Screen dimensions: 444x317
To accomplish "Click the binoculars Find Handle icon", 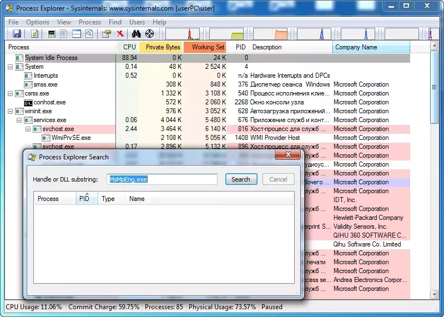I will click(136, 34).
